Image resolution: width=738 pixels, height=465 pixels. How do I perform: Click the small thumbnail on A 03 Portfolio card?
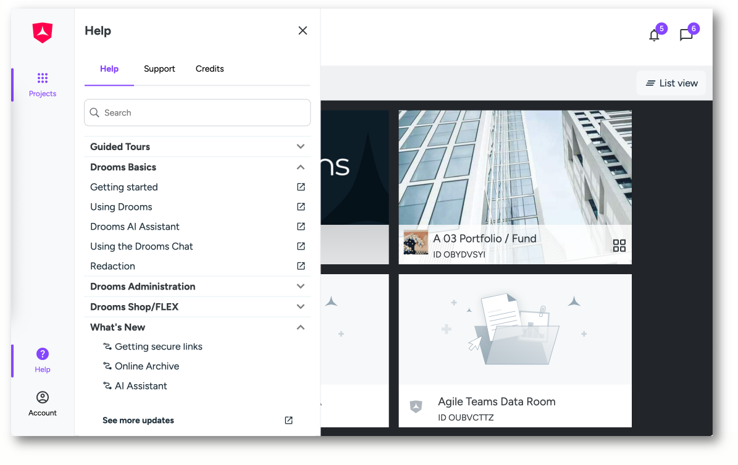pos(416,243)
